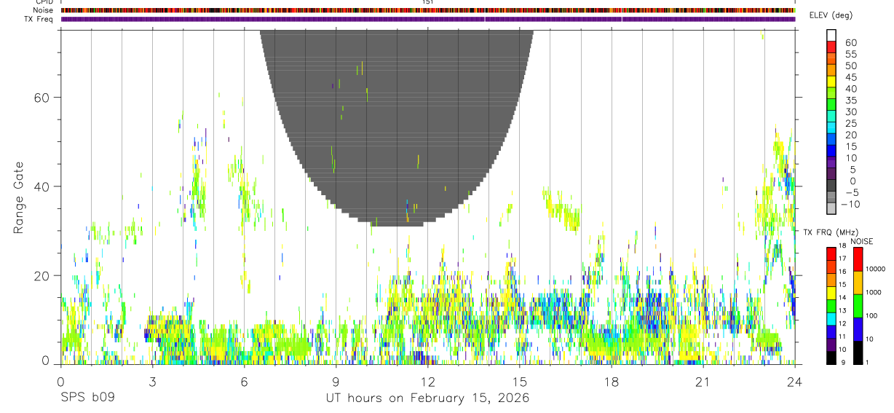Click the 'ELEV (deg)' colorbar title
The width and height of the screenshot is (894, 413).
click(831, 15)
